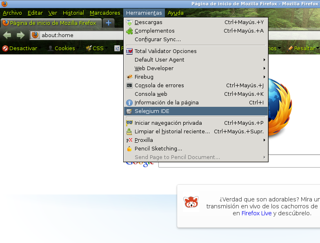Click the Proxilla pX icon
Image resolution: width=320 pixels, height=243 pixels.
click(x=129, y=140)
